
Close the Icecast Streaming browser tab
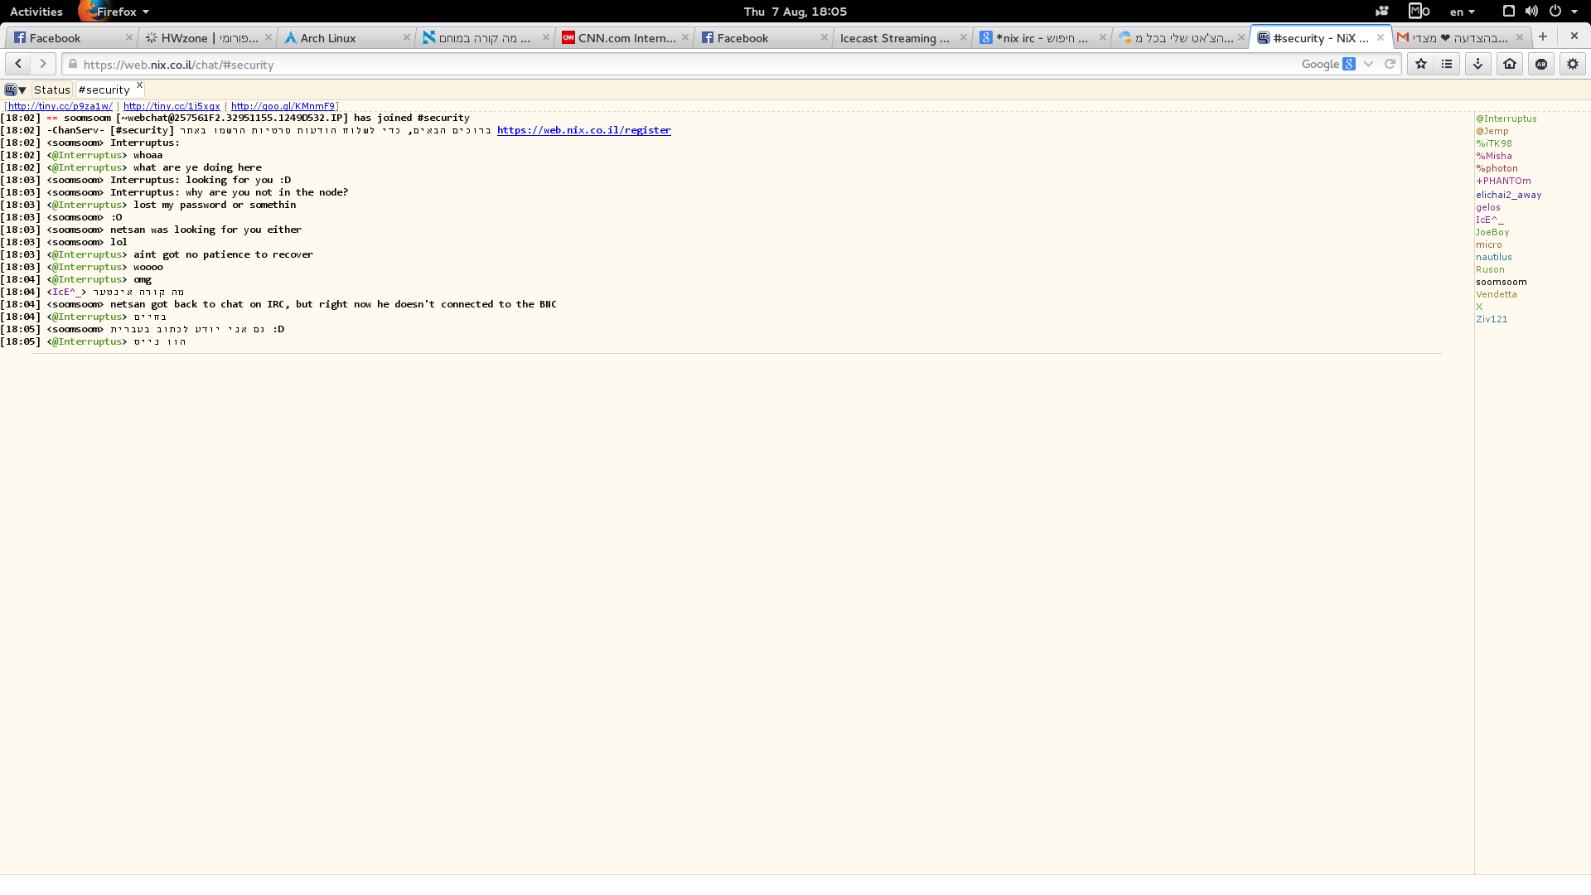964,37
